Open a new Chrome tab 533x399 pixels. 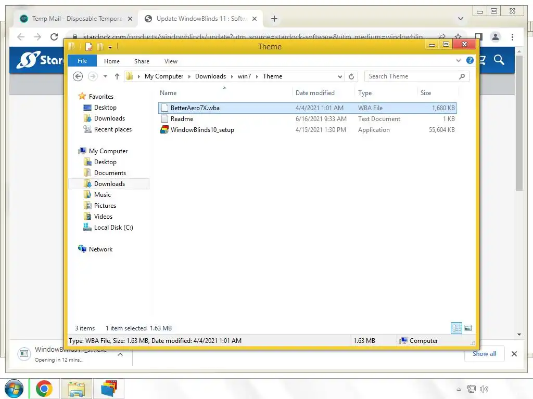click(274, 19)
